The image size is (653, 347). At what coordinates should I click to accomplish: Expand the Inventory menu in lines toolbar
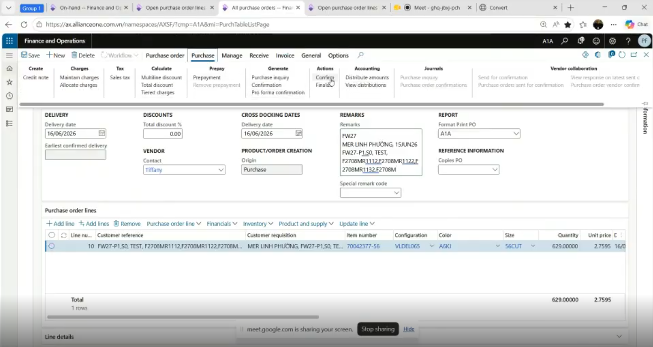[258, 224]
